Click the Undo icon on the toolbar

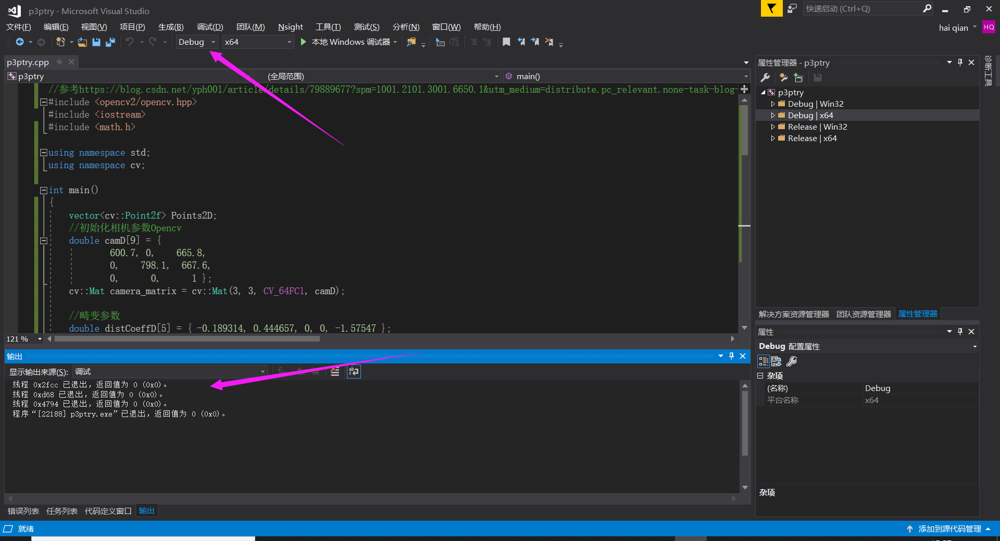(131, 42)
